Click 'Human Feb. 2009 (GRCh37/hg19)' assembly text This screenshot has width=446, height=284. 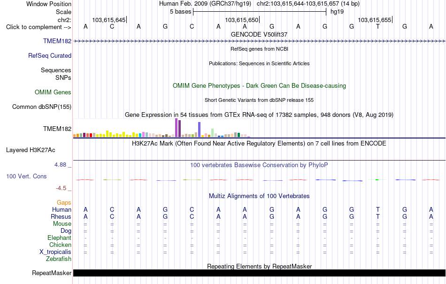(205, 4)
